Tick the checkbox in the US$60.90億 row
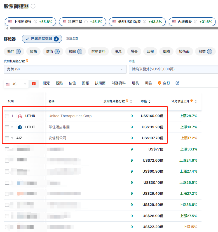 [x=7, y=171]
